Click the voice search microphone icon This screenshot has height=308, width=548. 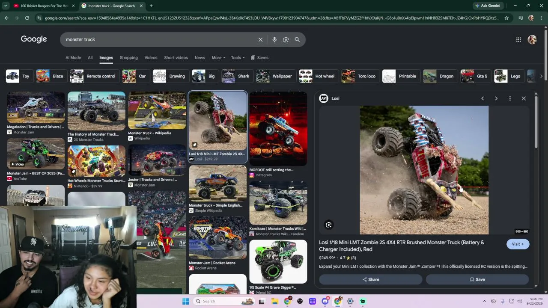click(x=274, y=39)
